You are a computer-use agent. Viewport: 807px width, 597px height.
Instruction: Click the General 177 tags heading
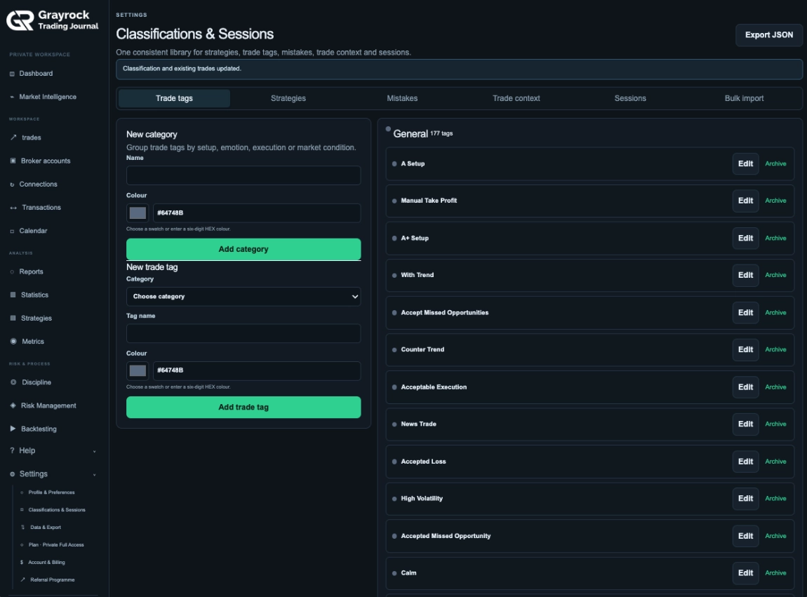click(x=422, y=134)
